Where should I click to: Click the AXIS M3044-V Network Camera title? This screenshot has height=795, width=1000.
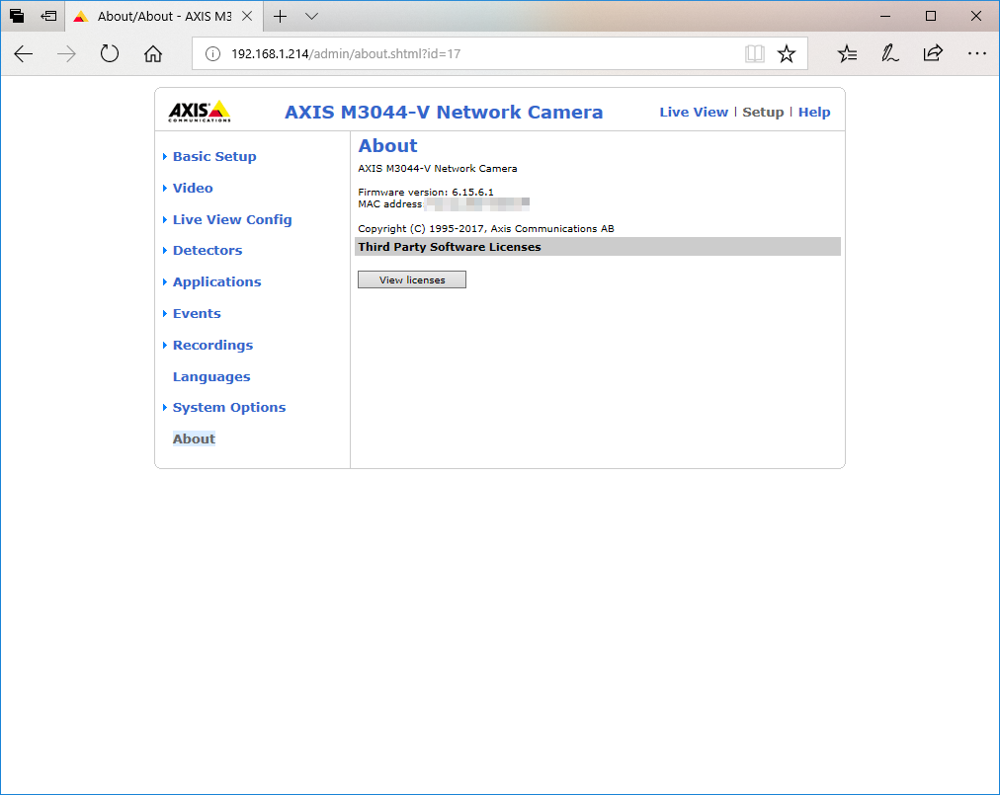click(x=444, y=113)
